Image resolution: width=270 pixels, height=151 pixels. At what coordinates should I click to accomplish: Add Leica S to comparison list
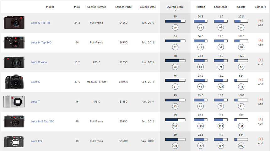pos(260,80)
